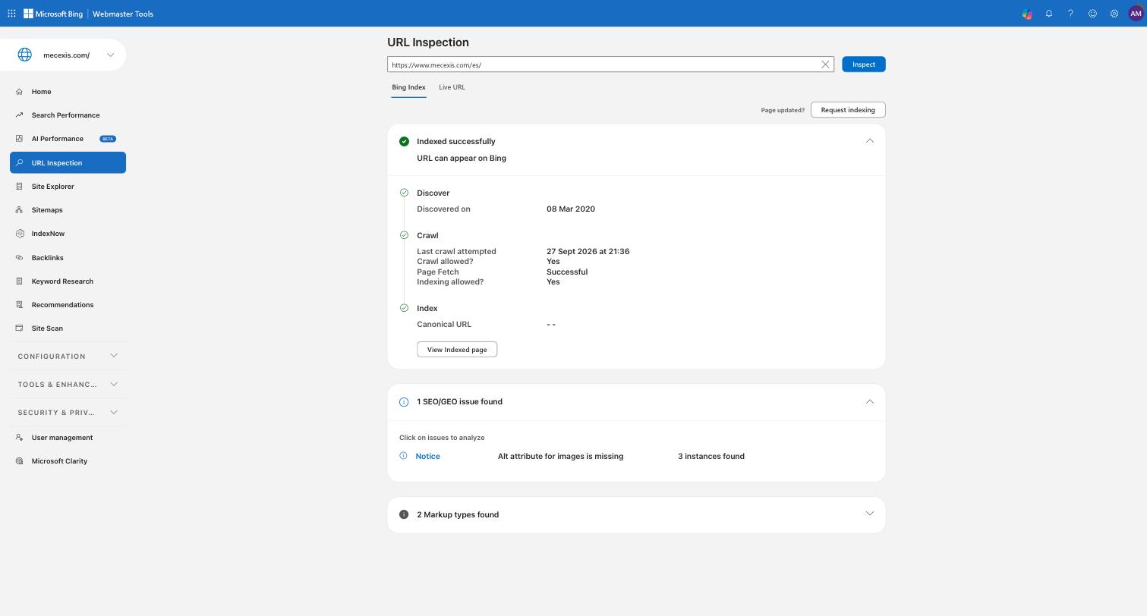Screen dimensions: 1147x616
Task: Click the Backlinks link icon
Action: pyautogui.click(x=19, y=258)
